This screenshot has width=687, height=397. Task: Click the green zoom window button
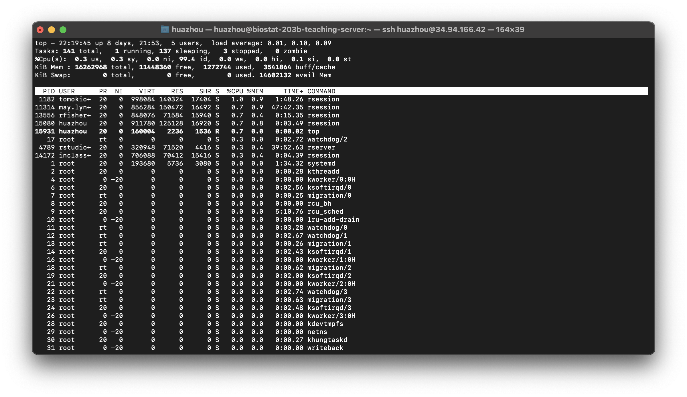click(x=63, y=30)
